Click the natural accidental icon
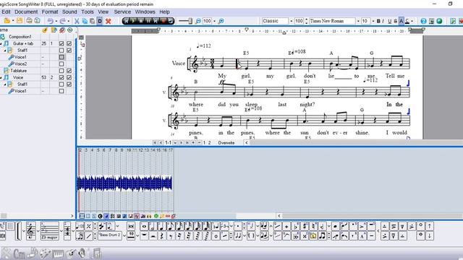463x260 pixels. point(314,226)
